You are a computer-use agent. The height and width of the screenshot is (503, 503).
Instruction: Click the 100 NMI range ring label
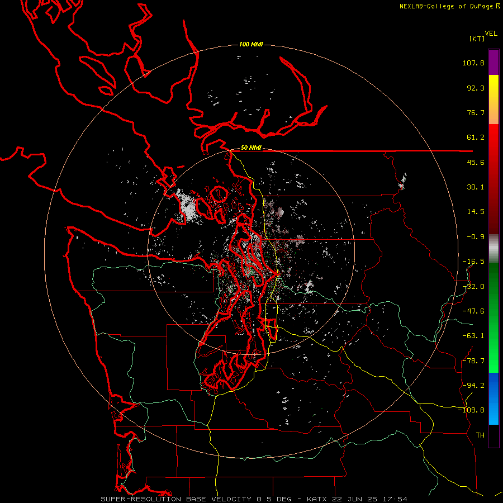coord(251,44)
